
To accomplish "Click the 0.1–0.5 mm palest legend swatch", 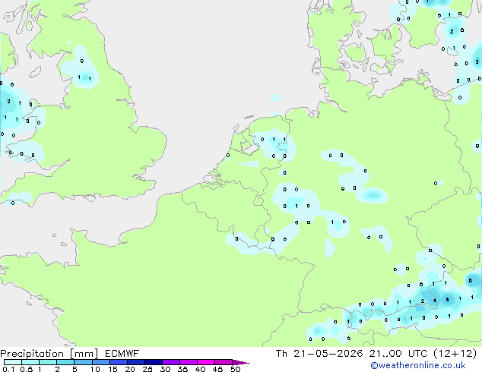I will 13,362.
